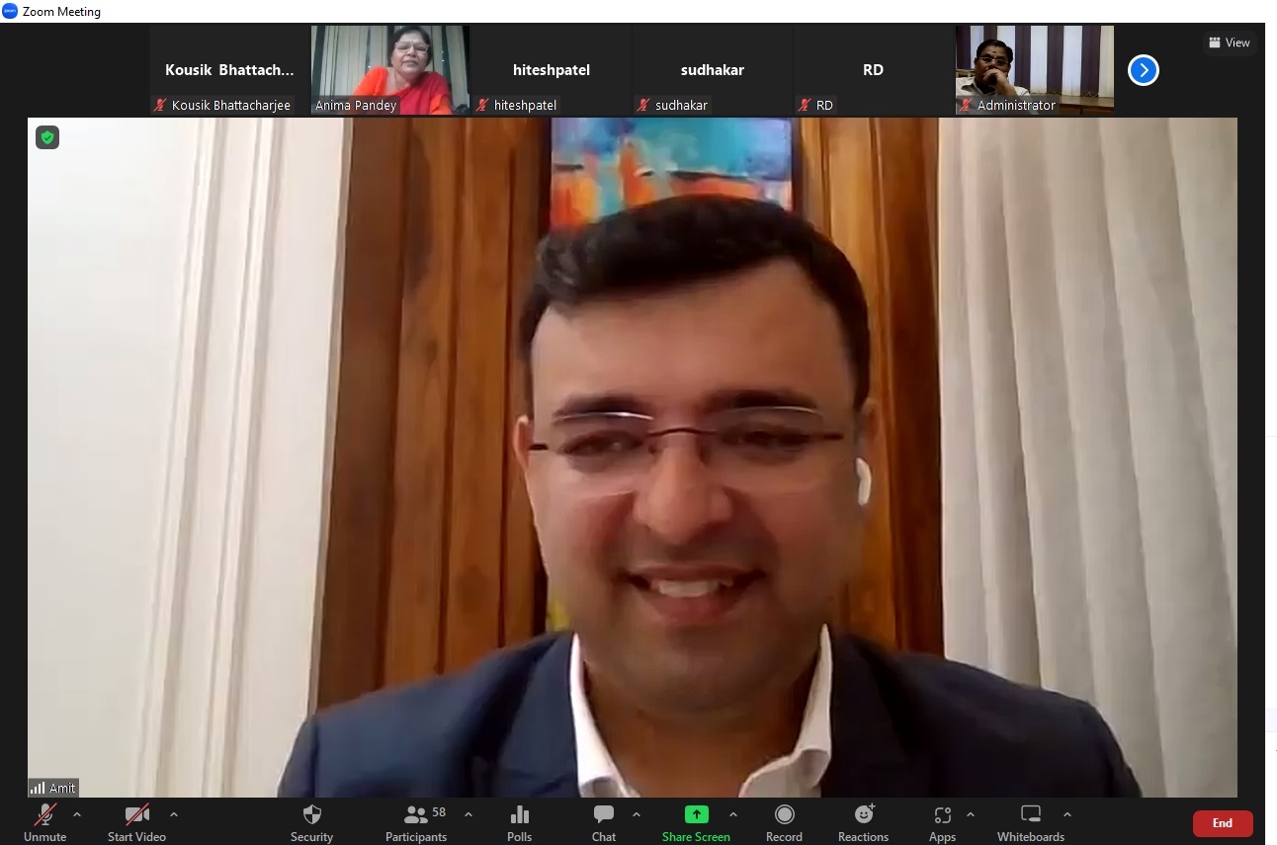Screen dimensions: 1277x845
Task: Start recording with the Record button
Action: click(x=784, y=822)
